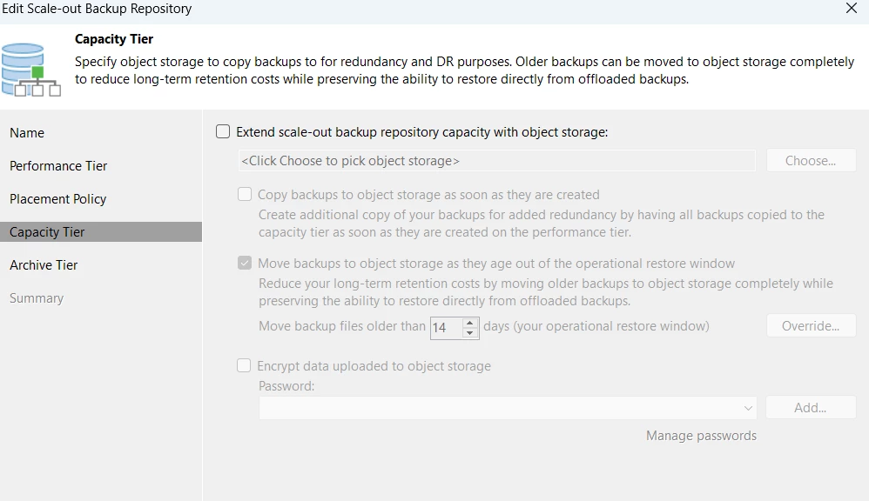This screenshot has height=501, width=869.
Task: Open the Placement Policy step
Action: pyautogui.click(x=58, y=199)
